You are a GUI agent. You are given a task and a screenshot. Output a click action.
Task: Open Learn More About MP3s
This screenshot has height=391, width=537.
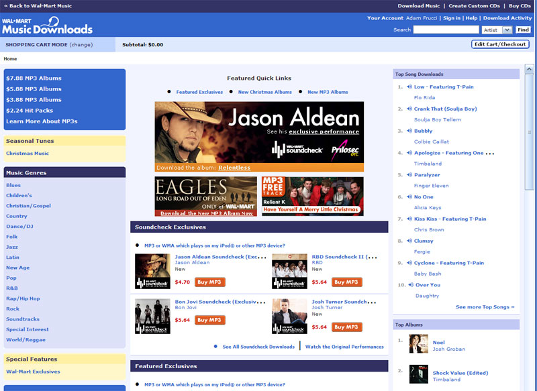pos(42,121)
